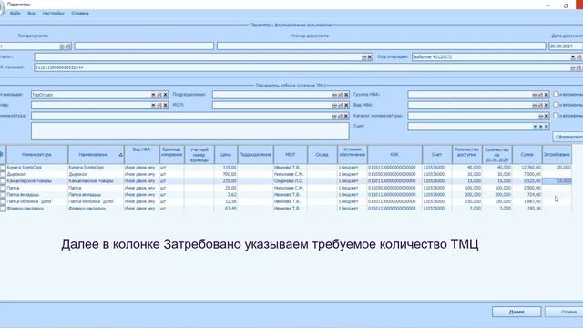This screenshot has height=328, width=583.
Task: Open the Справка menu
Action: [x=80, y=14]
